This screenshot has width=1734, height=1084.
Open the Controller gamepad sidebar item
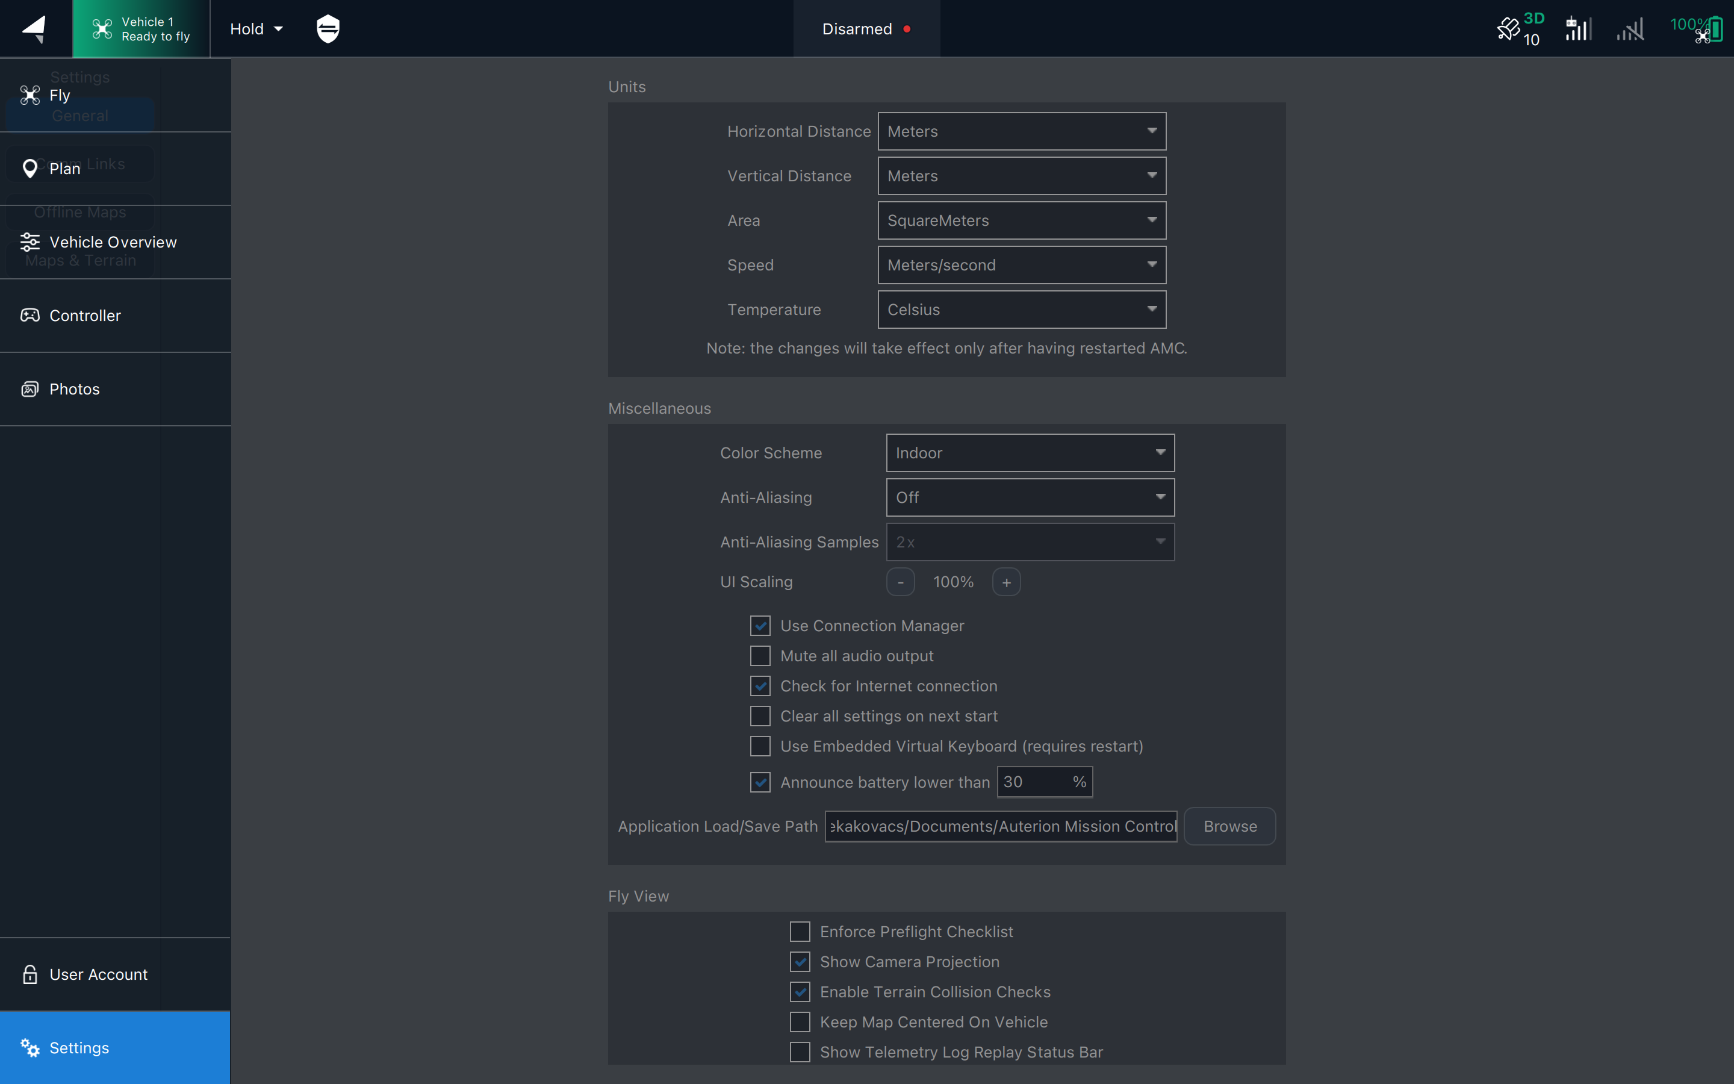(84, 316)
